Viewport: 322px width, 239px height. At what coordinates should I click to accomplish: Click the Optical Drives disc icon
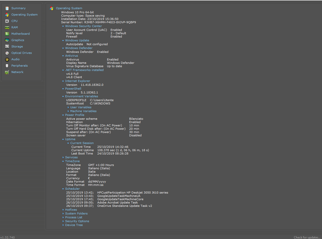click(7, 53)
